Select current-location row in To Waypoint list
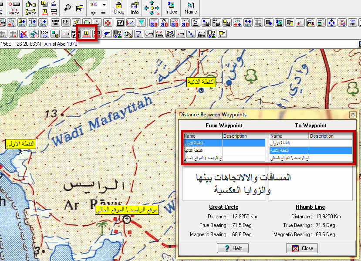 310,158
